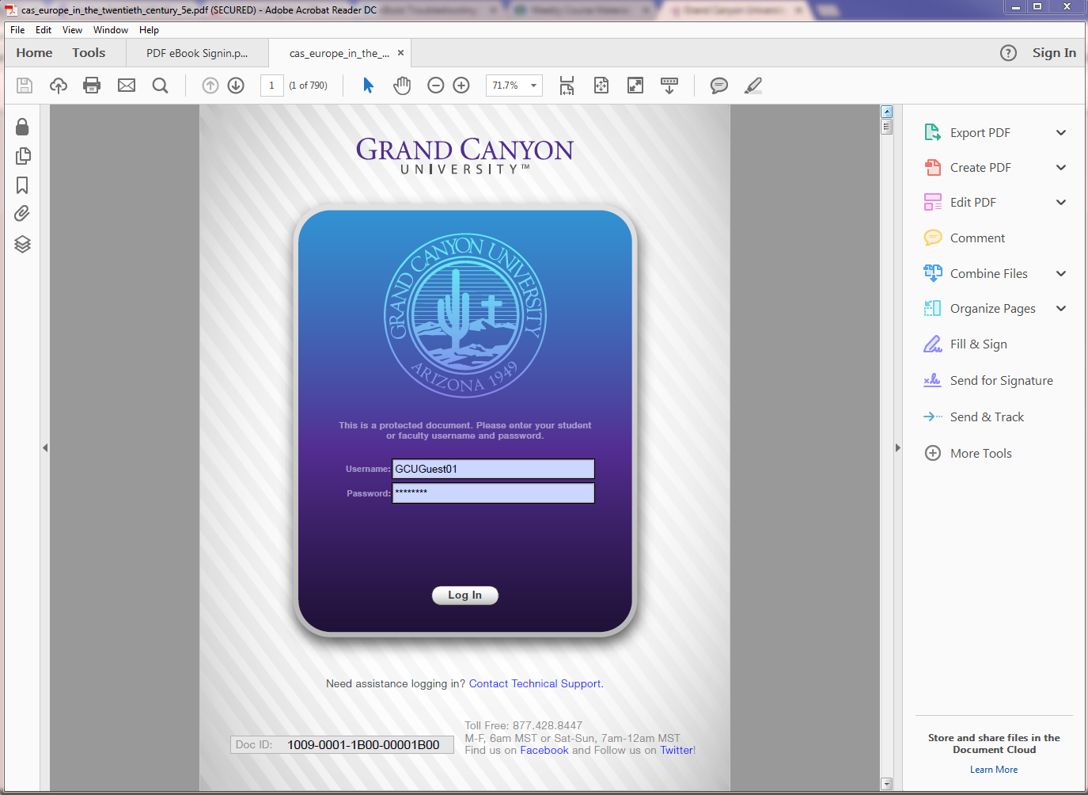Click Learn More about Document Cloud

(x=994, y=770)
